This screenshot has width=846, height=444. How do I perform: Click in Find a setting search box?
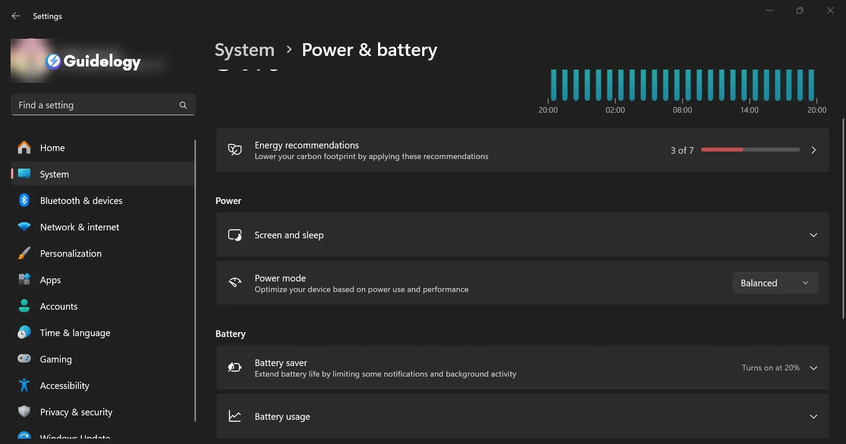[103, 105]
